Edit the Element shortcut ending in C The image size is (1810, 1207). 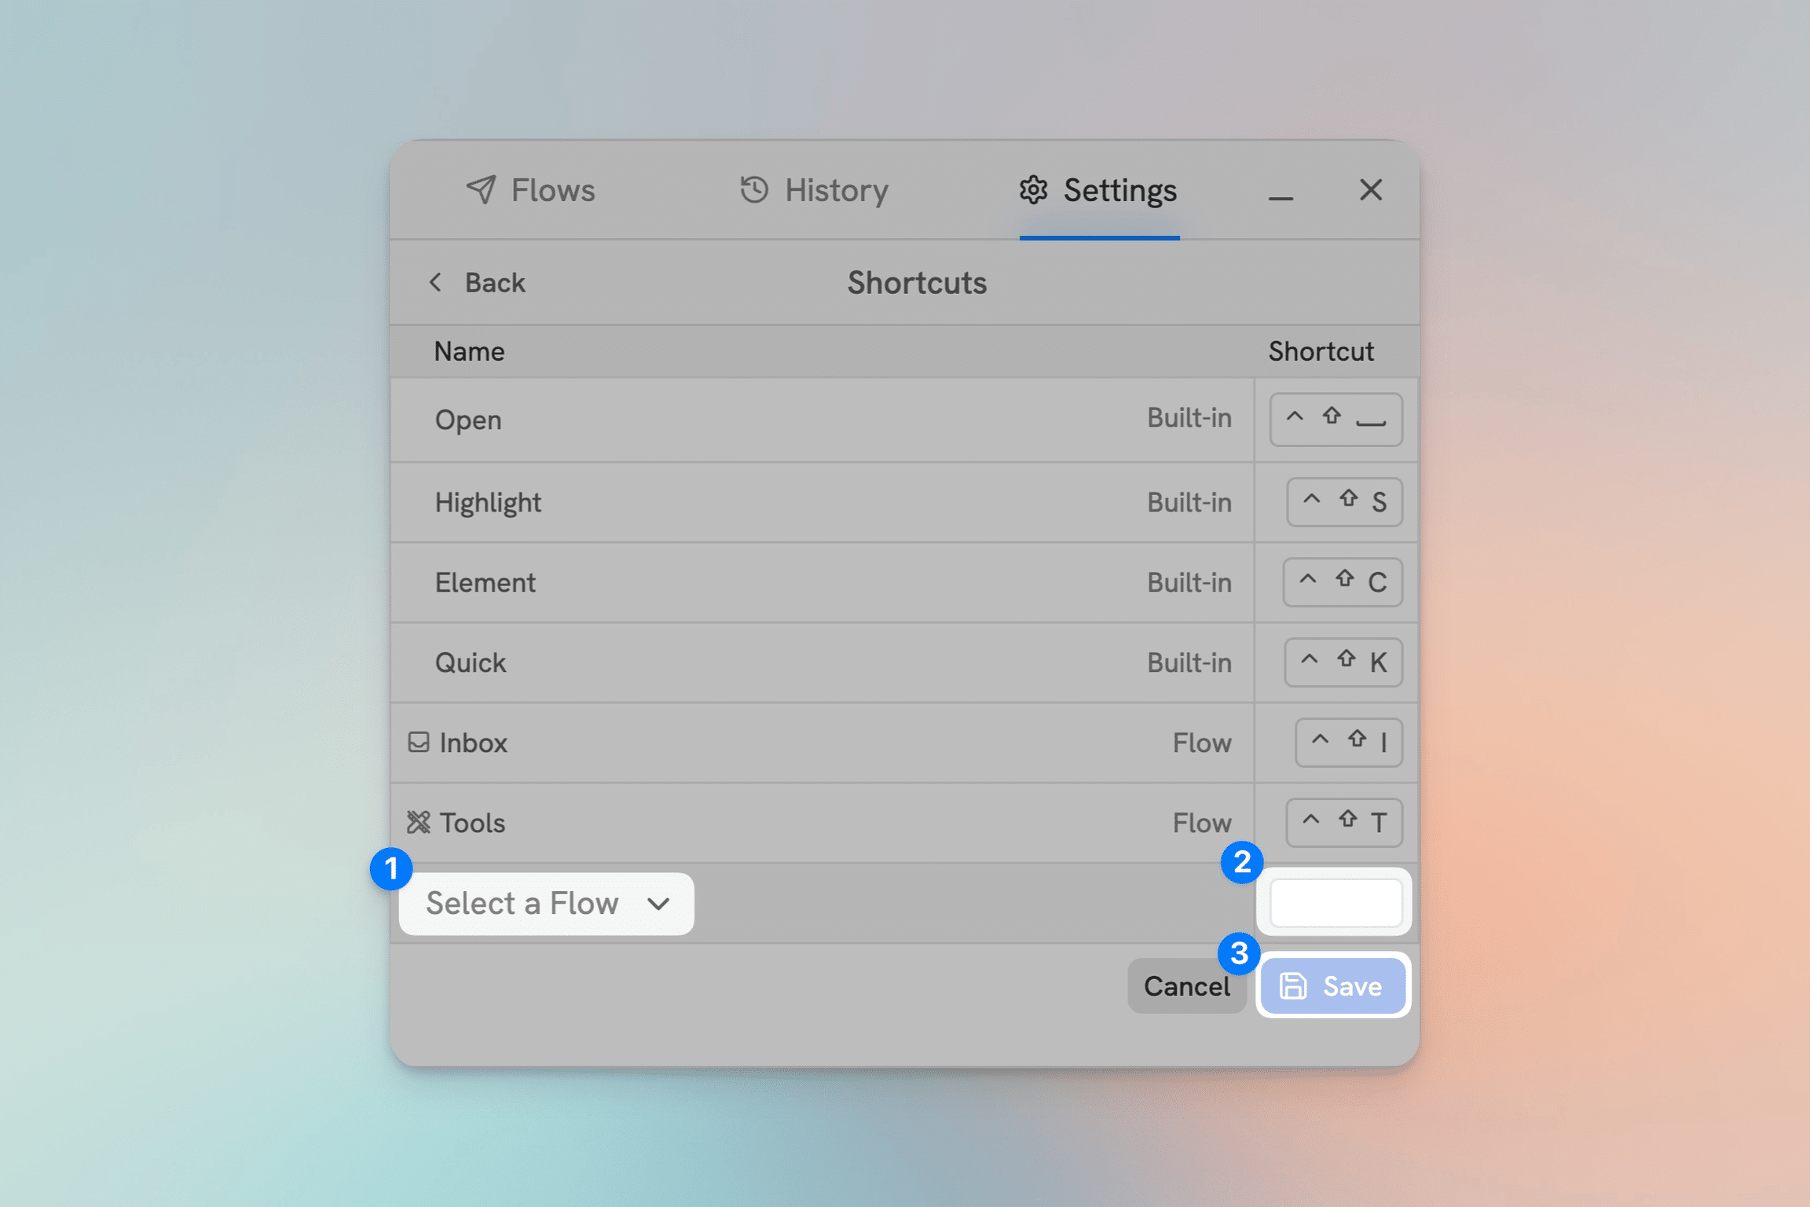point(1343,582)
